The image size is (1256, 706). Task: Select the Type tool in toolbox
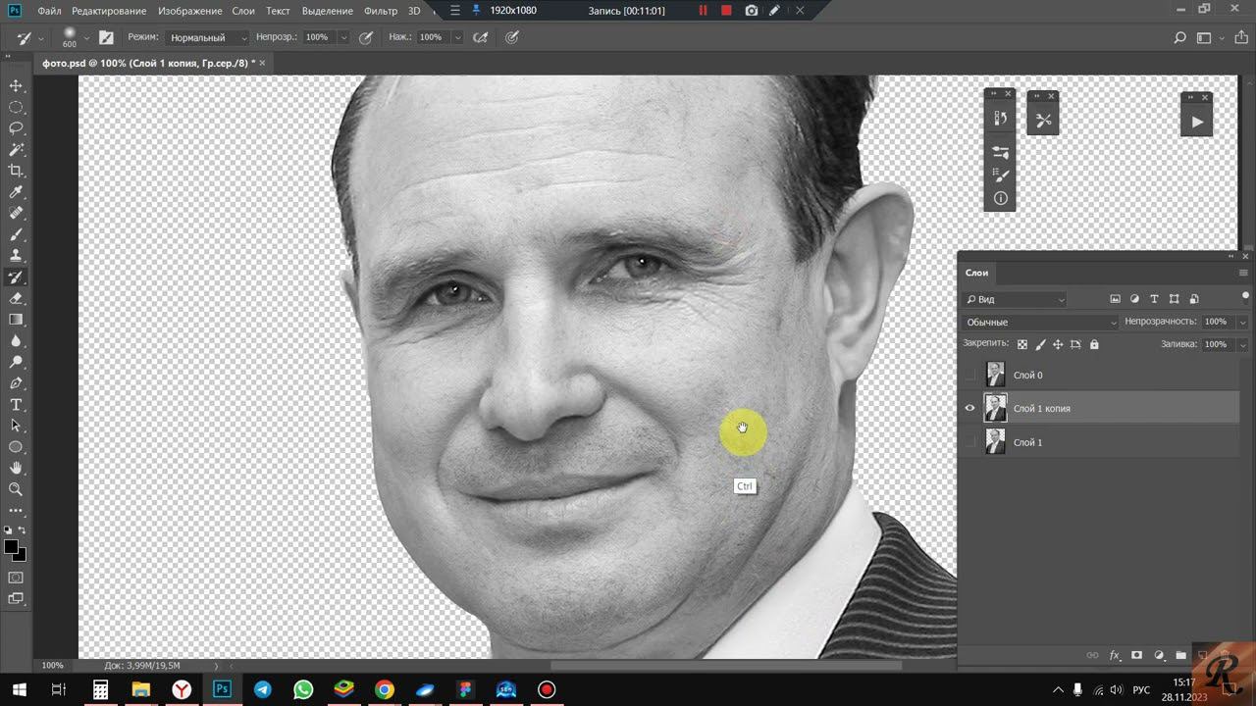[x=16, y=405]
